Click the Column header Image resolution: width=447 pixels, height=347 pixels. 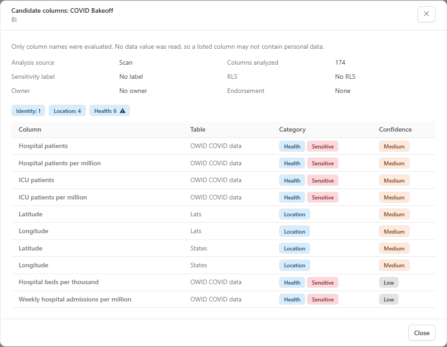[30, 129]
